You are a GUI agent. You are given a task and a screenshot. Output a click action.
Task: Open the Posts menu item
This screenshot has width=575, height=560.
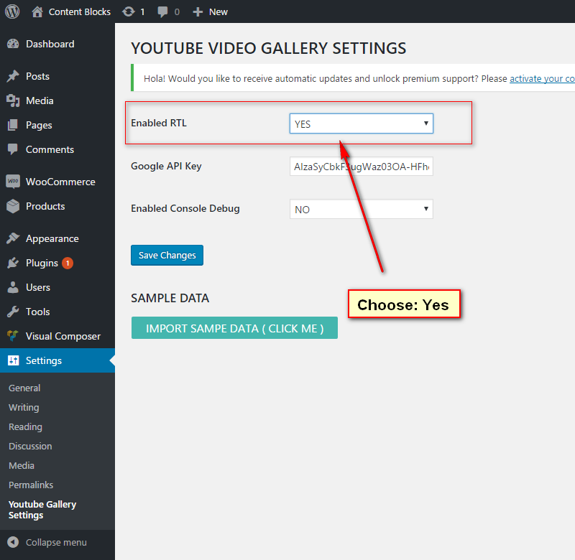point(57,76)
